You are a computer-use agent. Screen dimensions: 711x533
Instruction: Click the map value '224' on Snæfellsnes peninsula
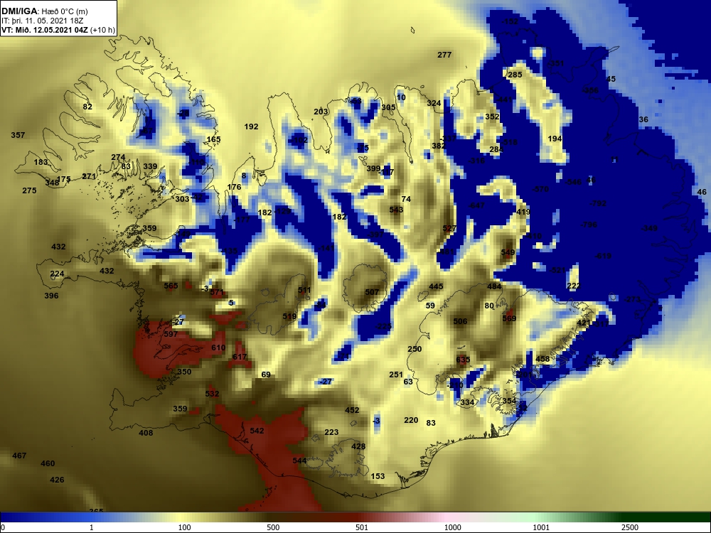tap(57, 274)
